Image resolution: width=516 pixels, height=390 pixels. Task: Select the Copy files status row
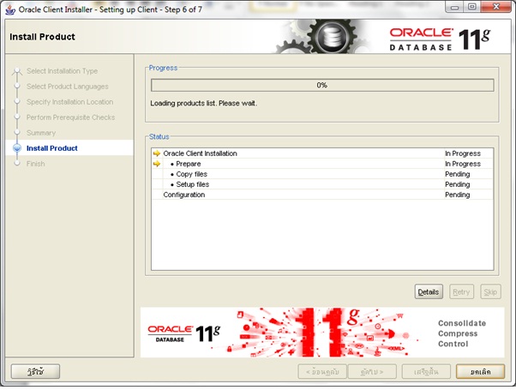point(322,174)
